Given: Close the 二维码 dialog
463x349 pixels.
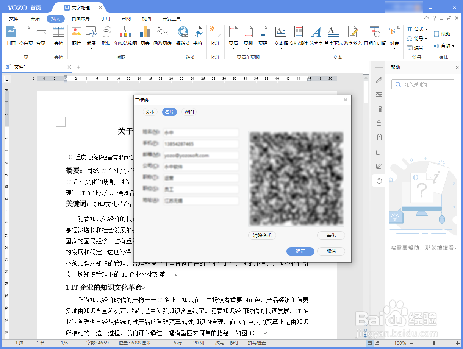Looking at the screenshot, I should click(x=345, y=100).
